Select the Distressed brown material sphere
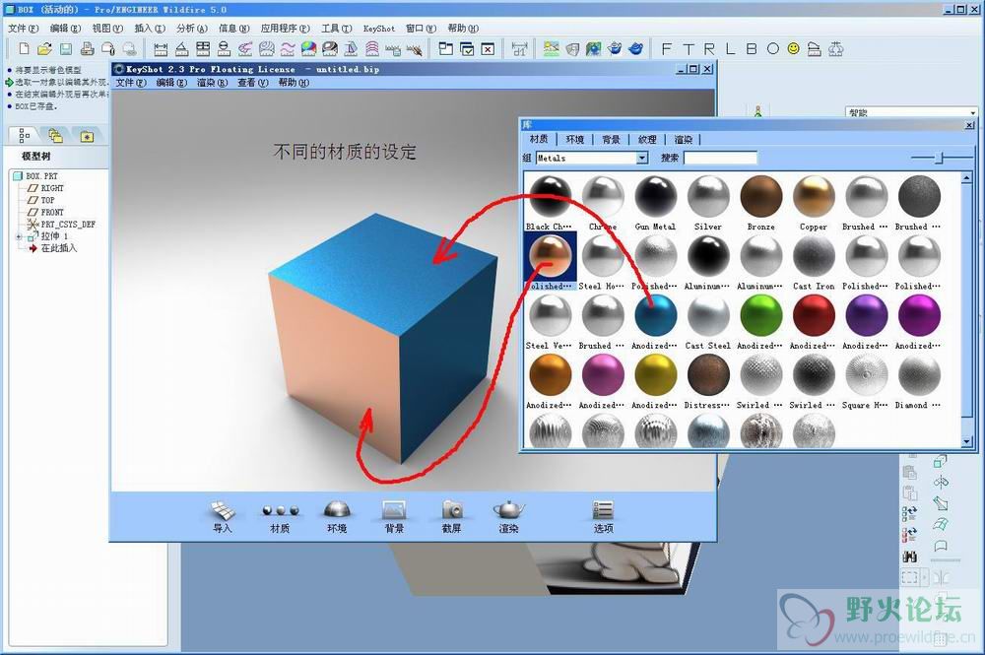This screenshot has width=985, height=655. pyautogui.click(x=708, y=375)
